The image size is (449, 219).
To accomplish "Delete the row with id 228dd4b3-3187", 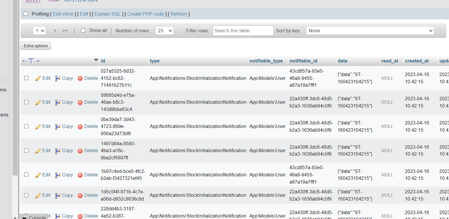I will pos(88,216).
